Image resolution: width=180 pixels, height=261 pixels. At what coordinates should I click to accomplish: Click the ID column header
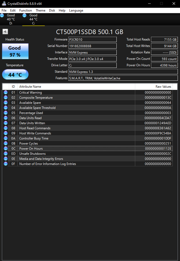[13, 87]
